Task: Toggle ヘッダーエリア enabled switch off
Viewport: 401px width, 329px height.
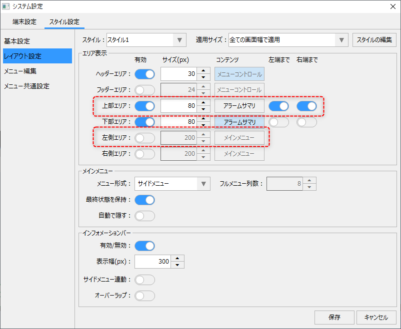Action: click(144, 74)
